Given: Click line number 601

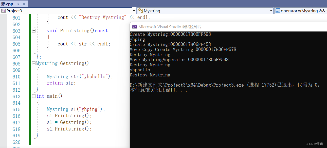Looking at the screenshot, I should pos(16,18).
